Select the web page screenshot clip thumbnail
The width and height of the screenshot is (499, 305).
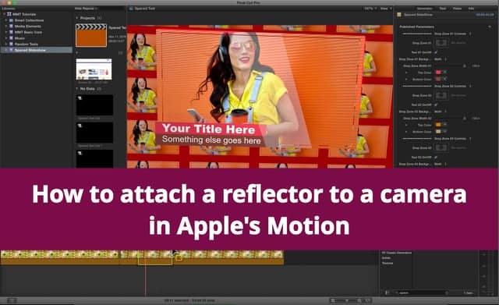point(94,69)
